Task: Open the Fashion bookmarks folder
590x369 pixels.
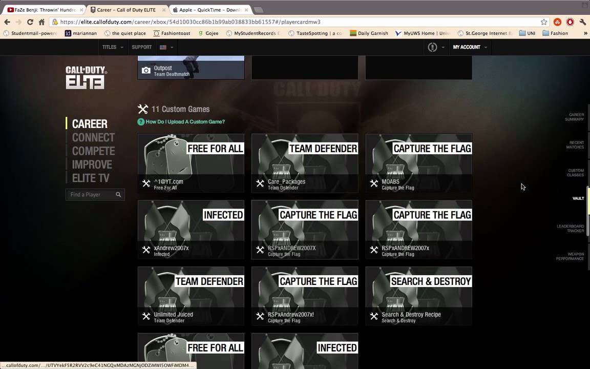Action: pyautogui.click(x=555, y=33)
